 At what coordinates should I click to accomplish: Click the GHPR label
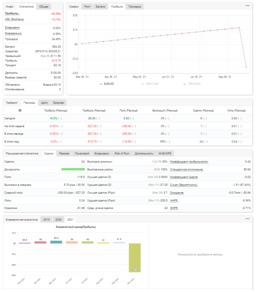point(174,208)
